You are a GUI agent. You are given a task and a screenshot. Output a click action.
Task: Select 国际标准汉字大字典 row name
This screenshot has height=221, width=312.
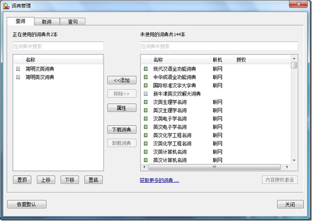click(x=174, y=86)
